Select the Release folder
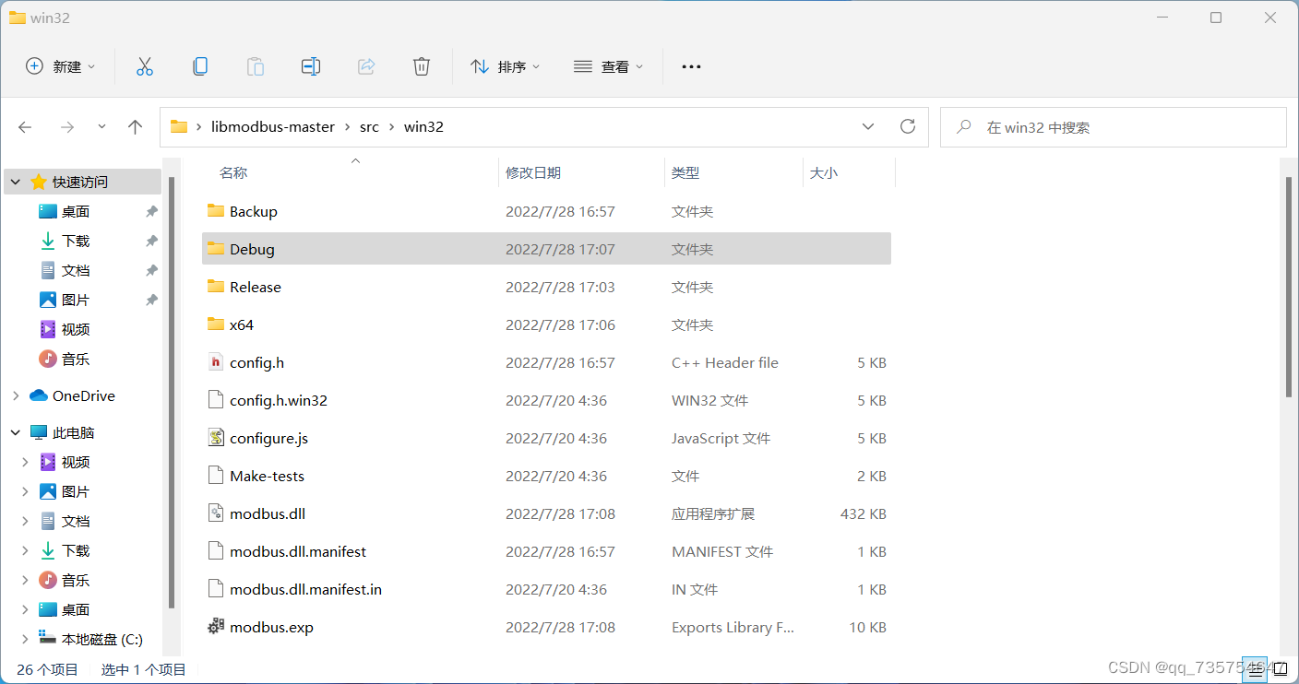 coord(255,287)
